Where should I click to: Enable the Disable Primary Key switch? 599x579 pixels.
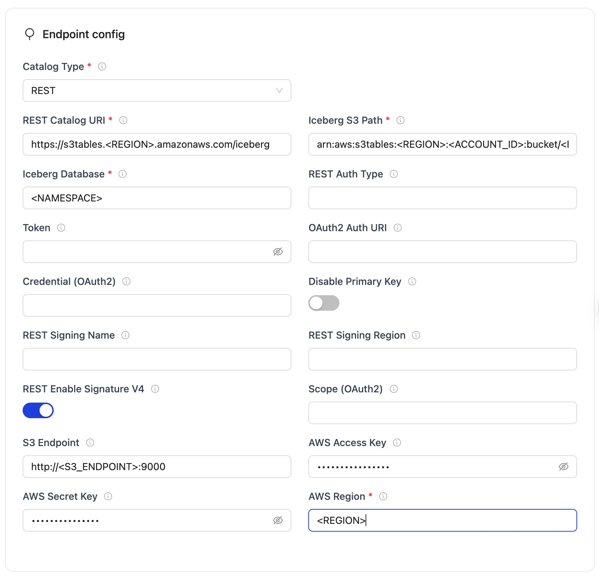324,303
